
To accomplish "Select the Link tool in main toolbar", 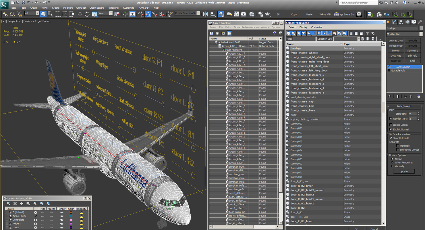I will (x=5, y=14).
